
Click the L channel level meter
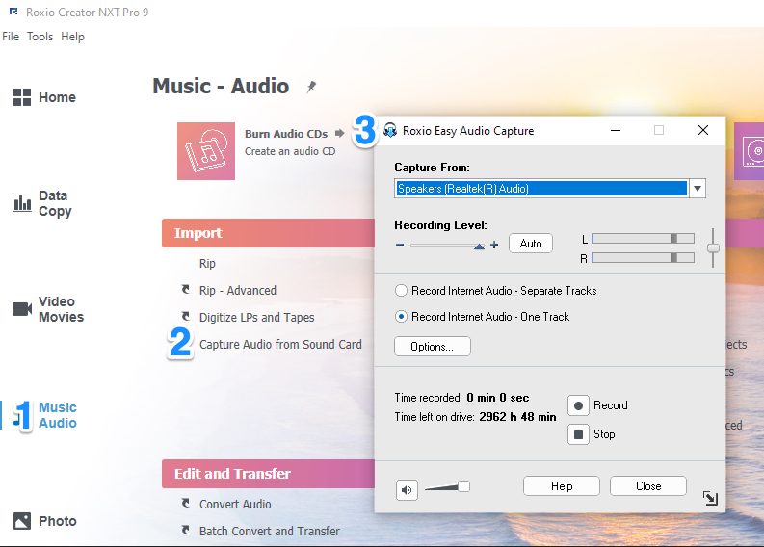click(x=644, y=238)
